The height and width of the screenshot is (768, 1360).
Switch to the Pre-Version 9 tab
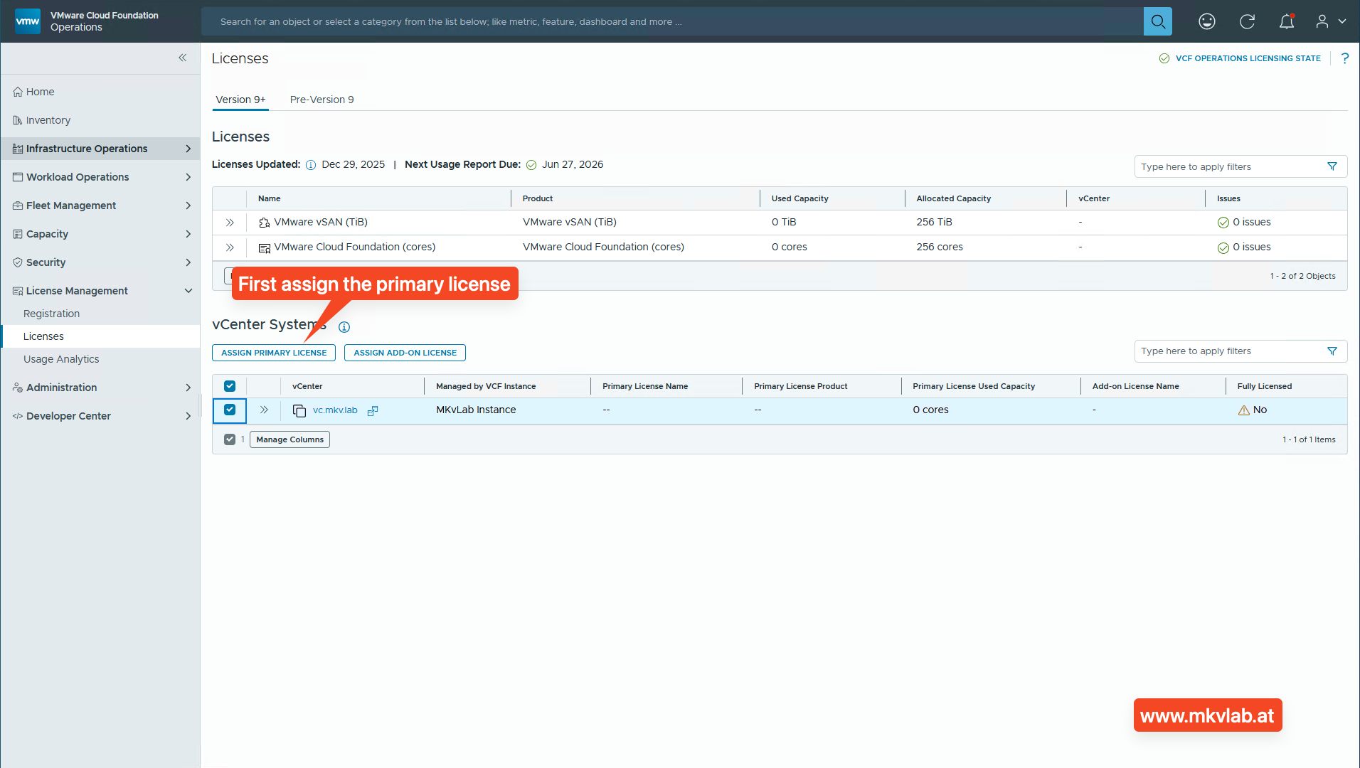click(322, 100)
